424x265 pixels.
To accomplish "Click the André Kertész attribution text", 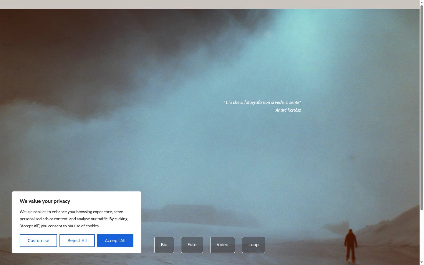I will [288, 110].
